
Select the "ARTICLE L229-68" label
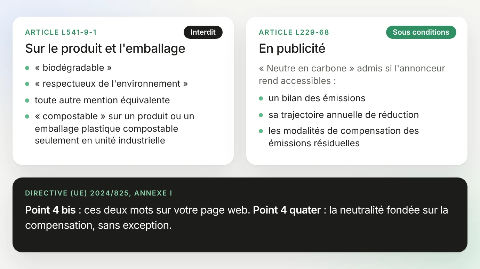(x=294, y=33)
